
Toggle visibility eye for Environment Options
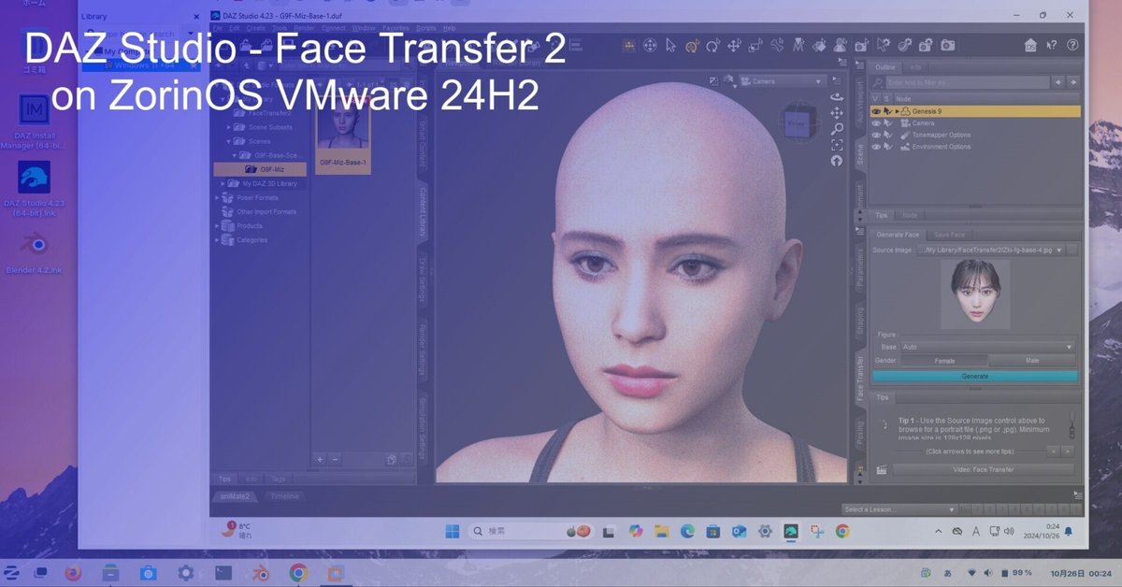[x=876, y=147]
